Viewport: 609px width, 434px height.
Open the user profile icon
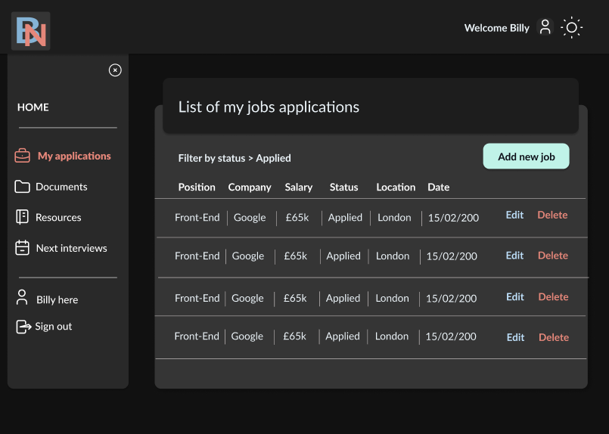[545, 27]
